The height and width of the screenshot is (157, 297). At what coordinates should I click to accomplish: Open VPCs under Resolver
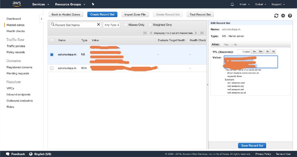coord(10,88)
